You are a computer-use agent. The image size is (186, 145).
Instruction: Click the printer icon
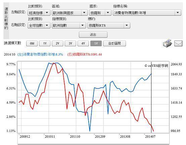[x=168, y=43]
